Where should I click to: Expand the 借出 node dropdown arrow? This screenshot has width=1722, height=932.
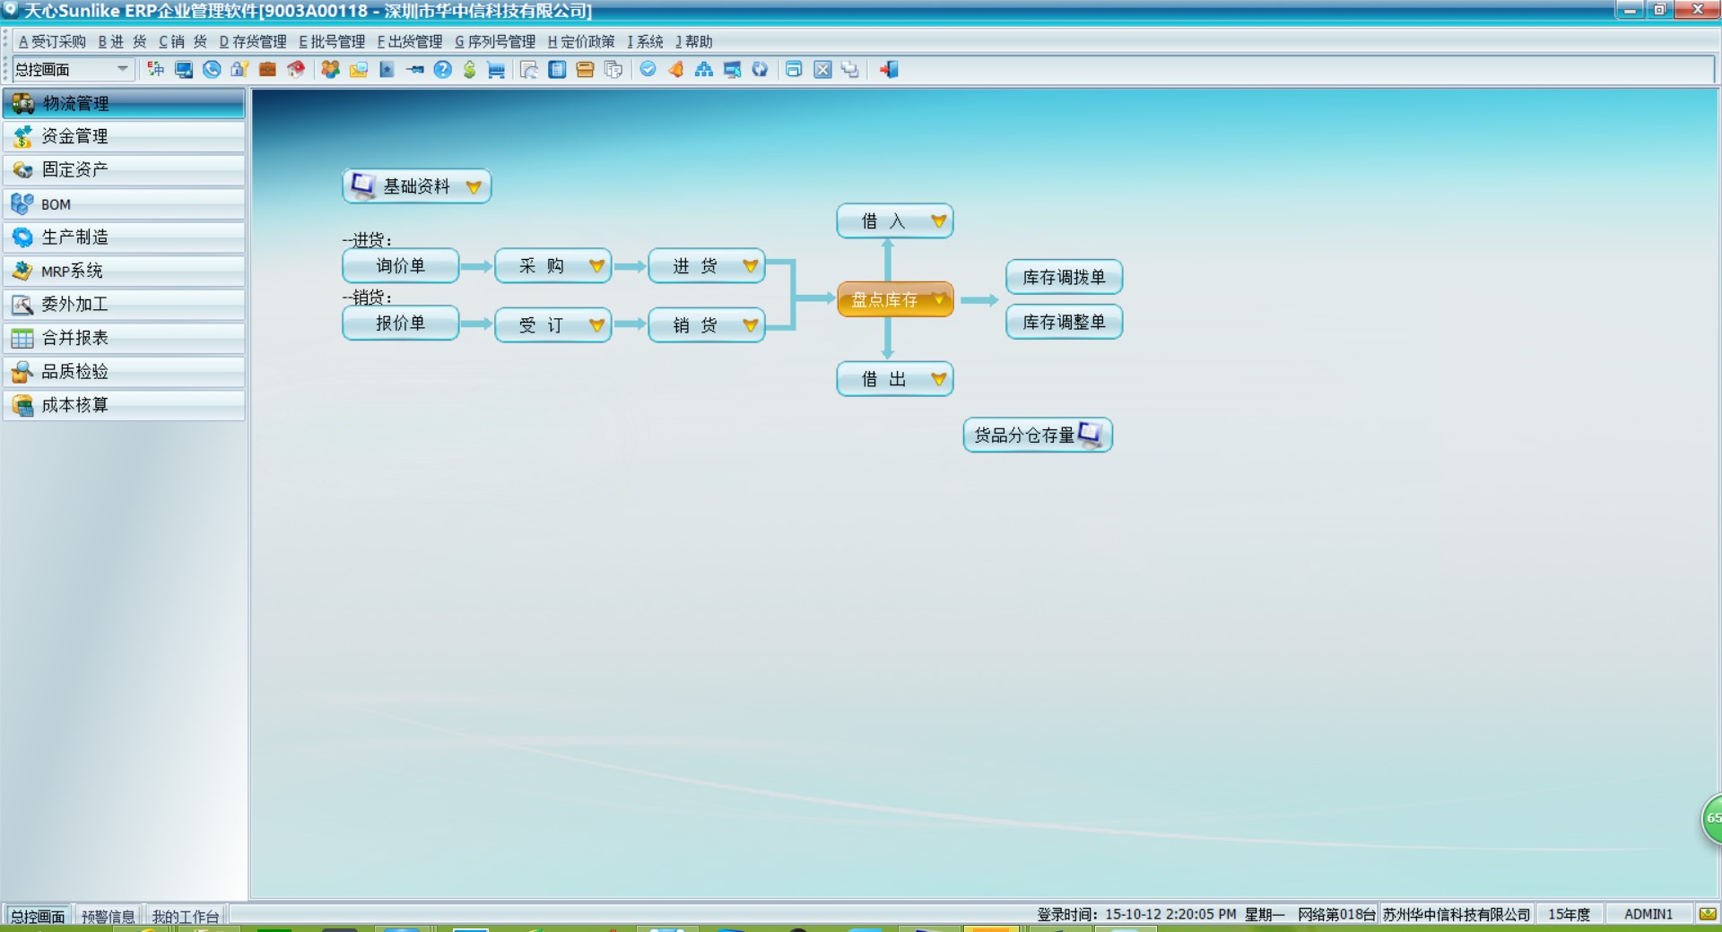pos(939,379)
